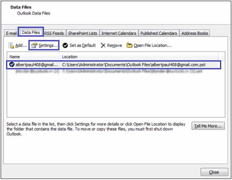The width and height of the screenshot is (232, 180).
Task: Open the Internet Calendars tab
Action: coord(119,33)
